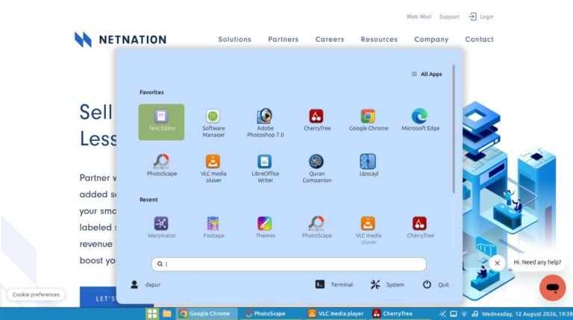Open Cookie preferences on the webpage
Image resolution: width=573 pixels, height=320 pixels.
[x=36, y=295]
